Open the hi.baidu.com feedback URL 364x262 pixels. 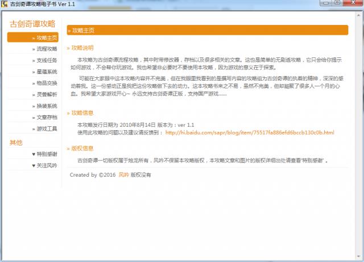point(250,133)
